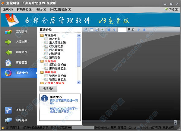
Task: Open the 帮助(H) menu
Action: (41, 9)
